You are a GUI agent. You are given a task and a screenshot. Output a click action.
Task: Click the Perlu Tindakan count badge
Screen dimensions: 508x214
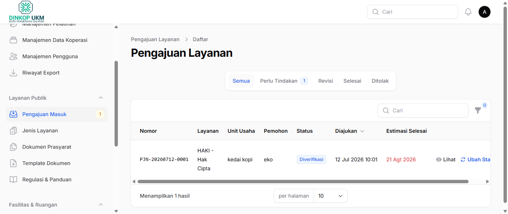click(304, 81)
